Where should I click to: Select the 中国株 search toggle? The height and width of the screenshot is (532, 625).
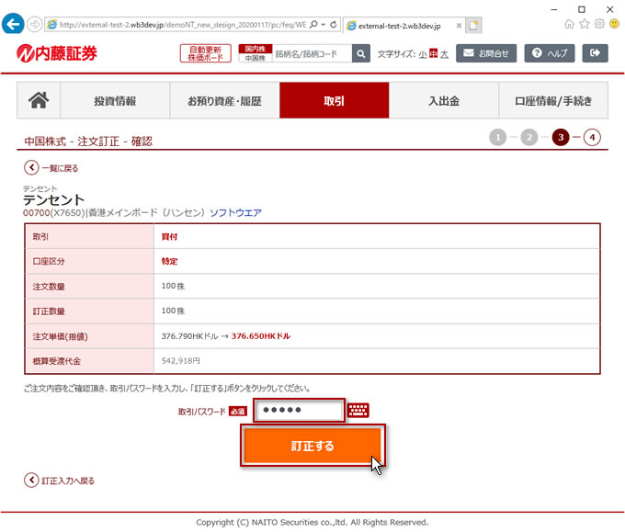tap(256, 58)
